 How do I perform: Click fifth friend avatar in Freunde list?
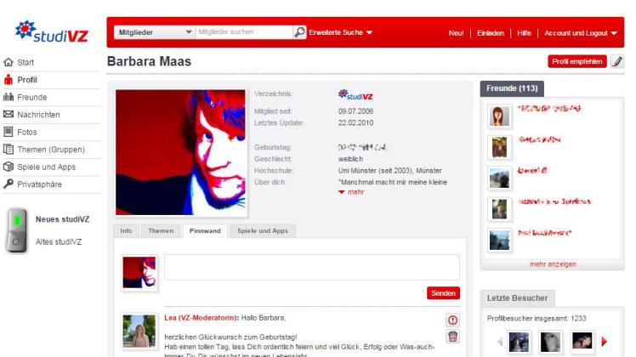(x=499, y=240)
